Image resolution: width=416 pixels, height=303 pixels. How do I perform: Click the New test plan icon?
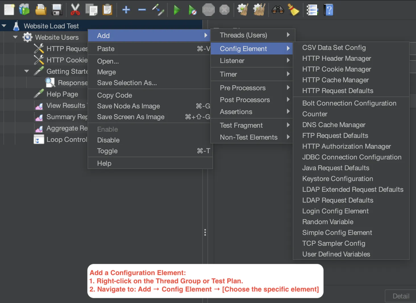pyautogui.click(x=9, y=10)
